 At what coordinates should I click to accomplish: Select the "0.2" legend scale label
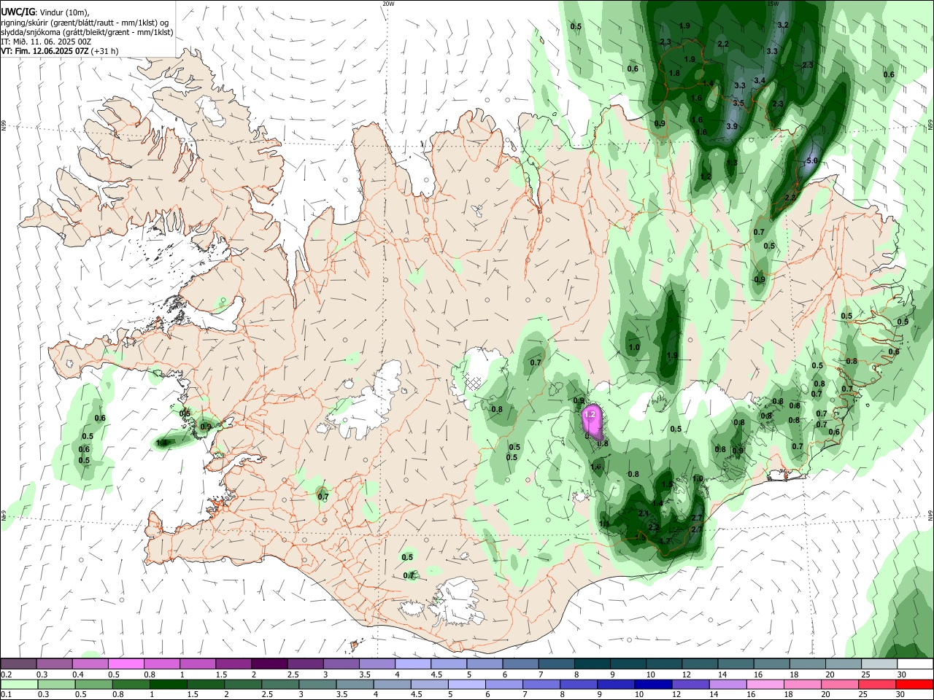pyautogui.click(x=7, y=674)
